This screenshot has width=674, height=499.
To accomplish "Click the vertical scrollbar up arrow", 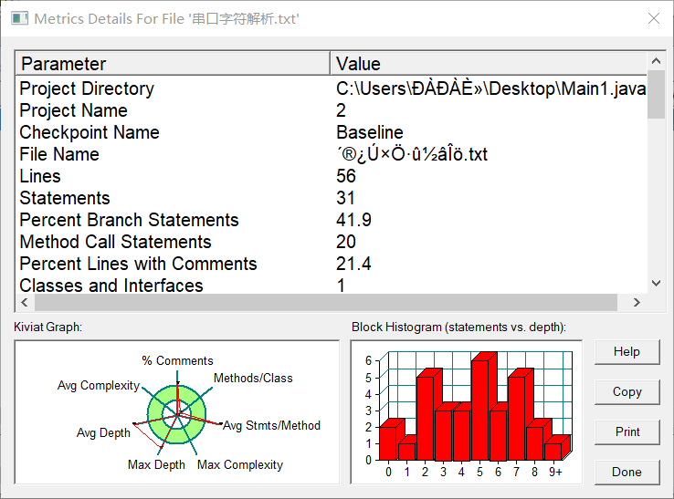I will point(656,61).
